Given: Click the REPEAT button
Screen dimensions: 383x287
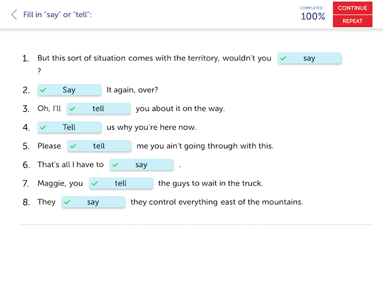Looking at the screenshot, I should [352, 21].
